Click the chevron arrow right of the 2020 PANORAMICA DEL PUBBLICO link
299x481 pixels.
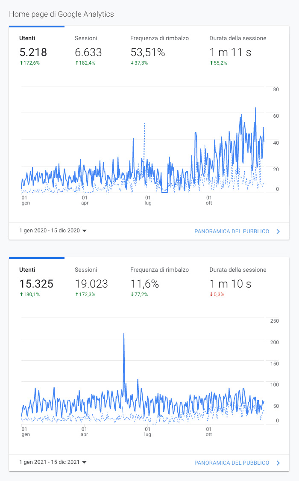(x=278, y=231)
